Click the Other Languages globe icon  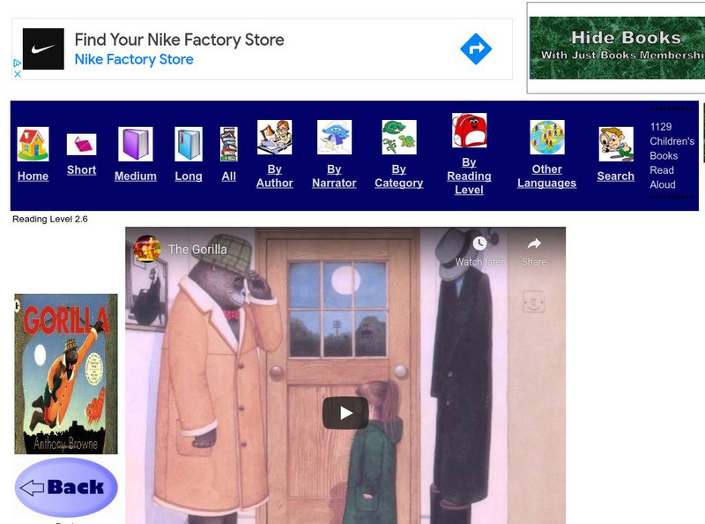(546, 138)
